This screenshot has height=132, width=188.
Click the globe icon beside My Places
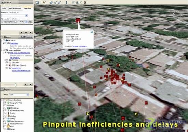pos(6,40)
